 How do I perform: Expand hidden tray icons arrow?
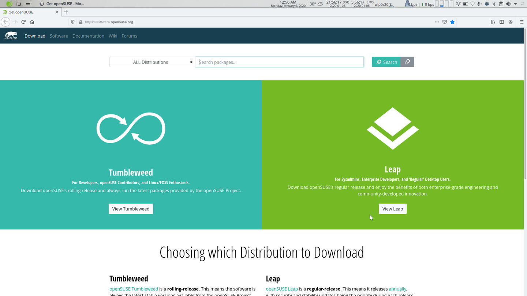click(515, 4)
